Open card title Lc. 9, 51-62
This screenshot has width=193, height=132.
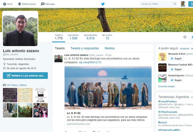[x=74, y=113]
